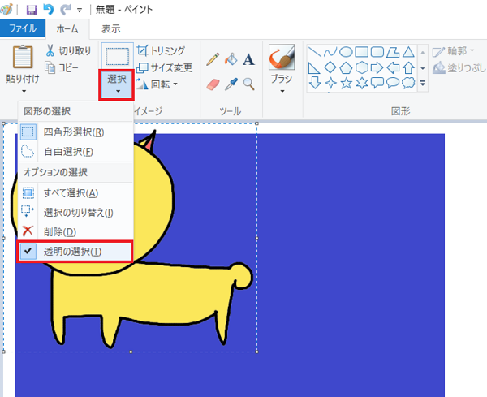
Task: Click the 貼り付け clipboard icon
Action: point(23,57)
